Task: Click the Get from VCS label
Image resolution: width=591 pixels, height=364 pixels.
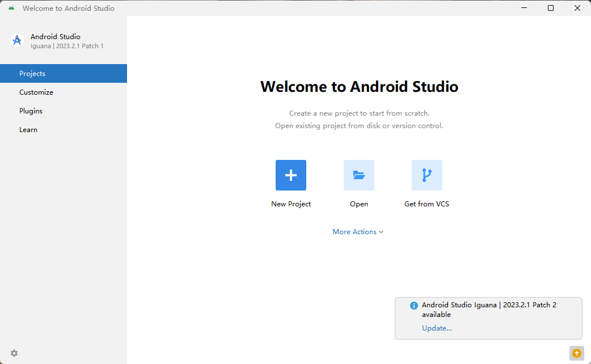Action: point(427,204)
